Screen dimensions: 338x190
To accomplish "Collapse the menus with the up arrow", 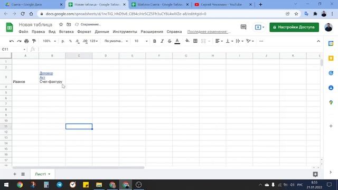I will (318, 41).
